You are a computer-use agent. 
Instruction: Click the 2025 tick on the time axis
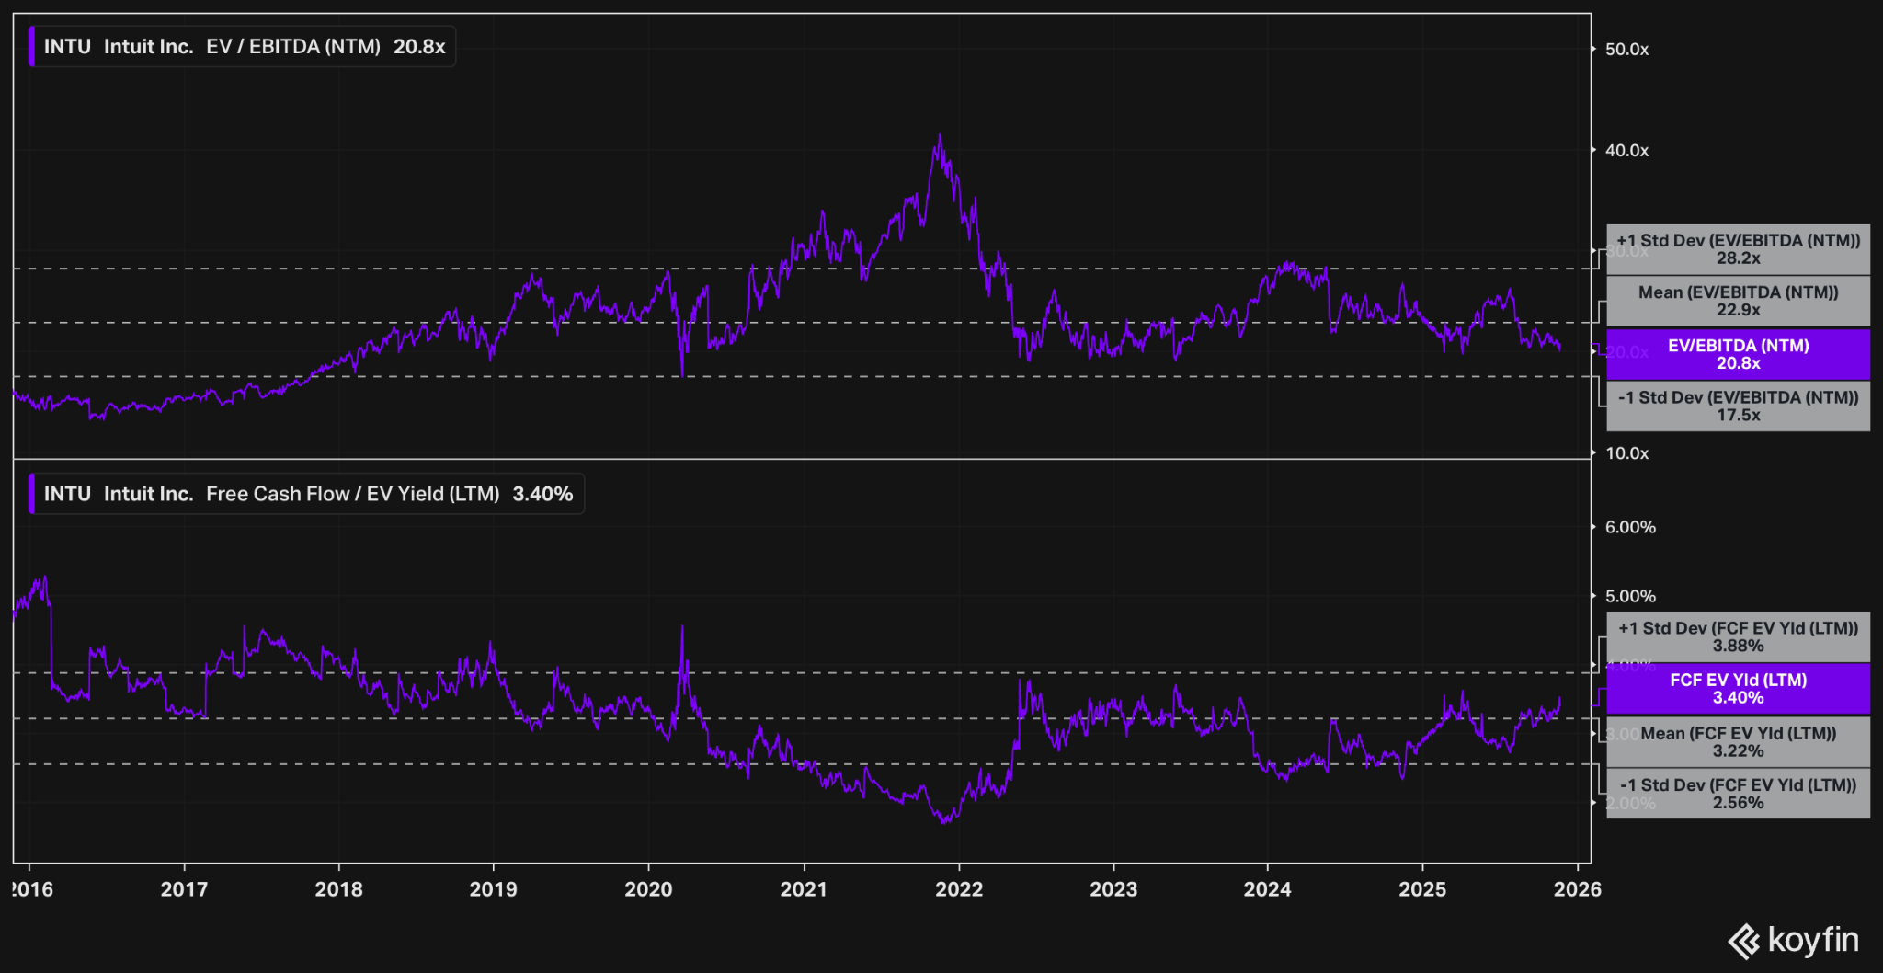tap(1422, 889)
